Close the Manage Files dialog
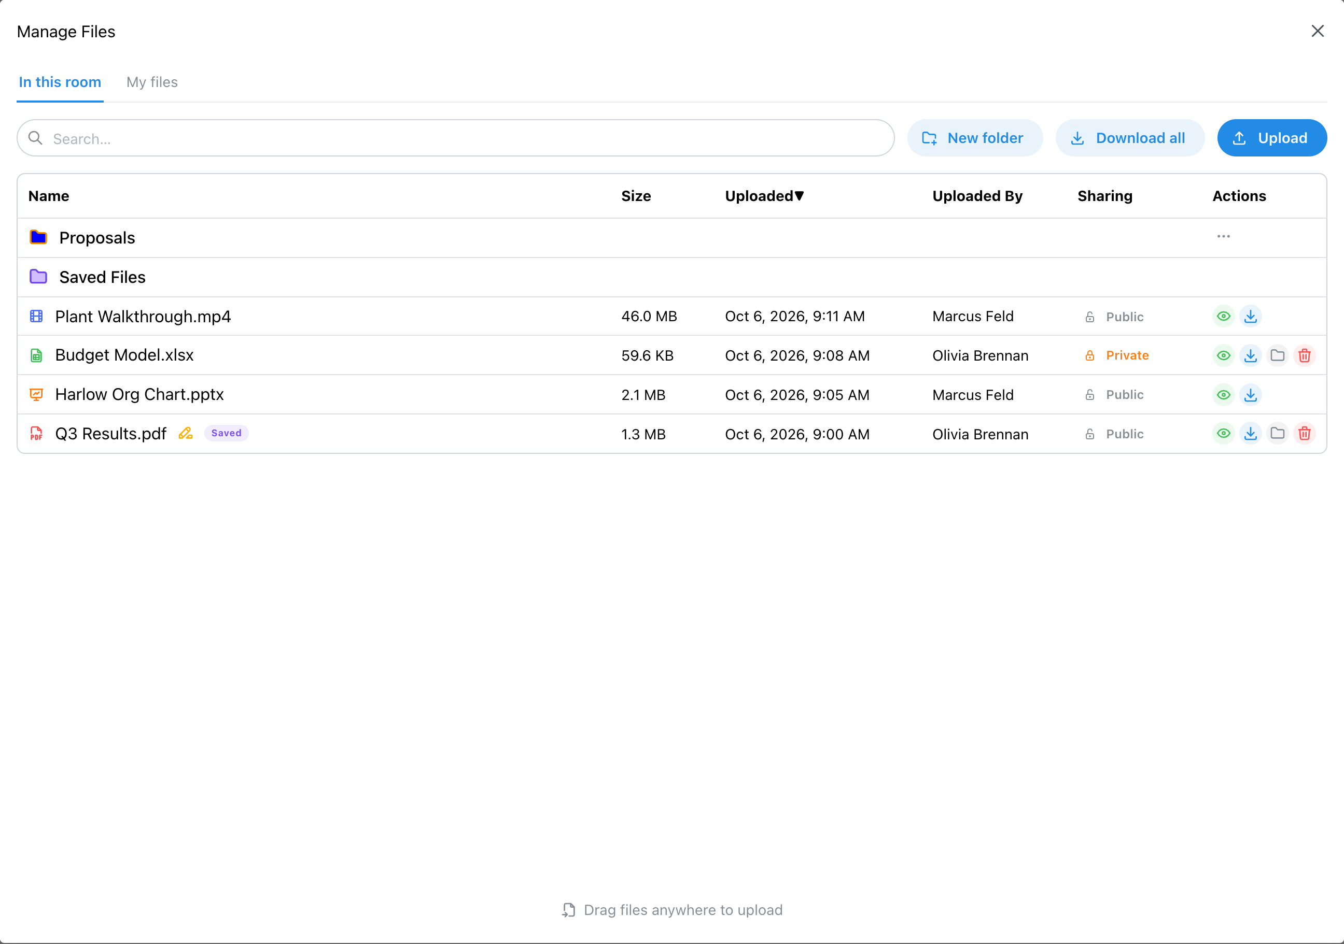 pyautogui.click(x=1317, y=31)
